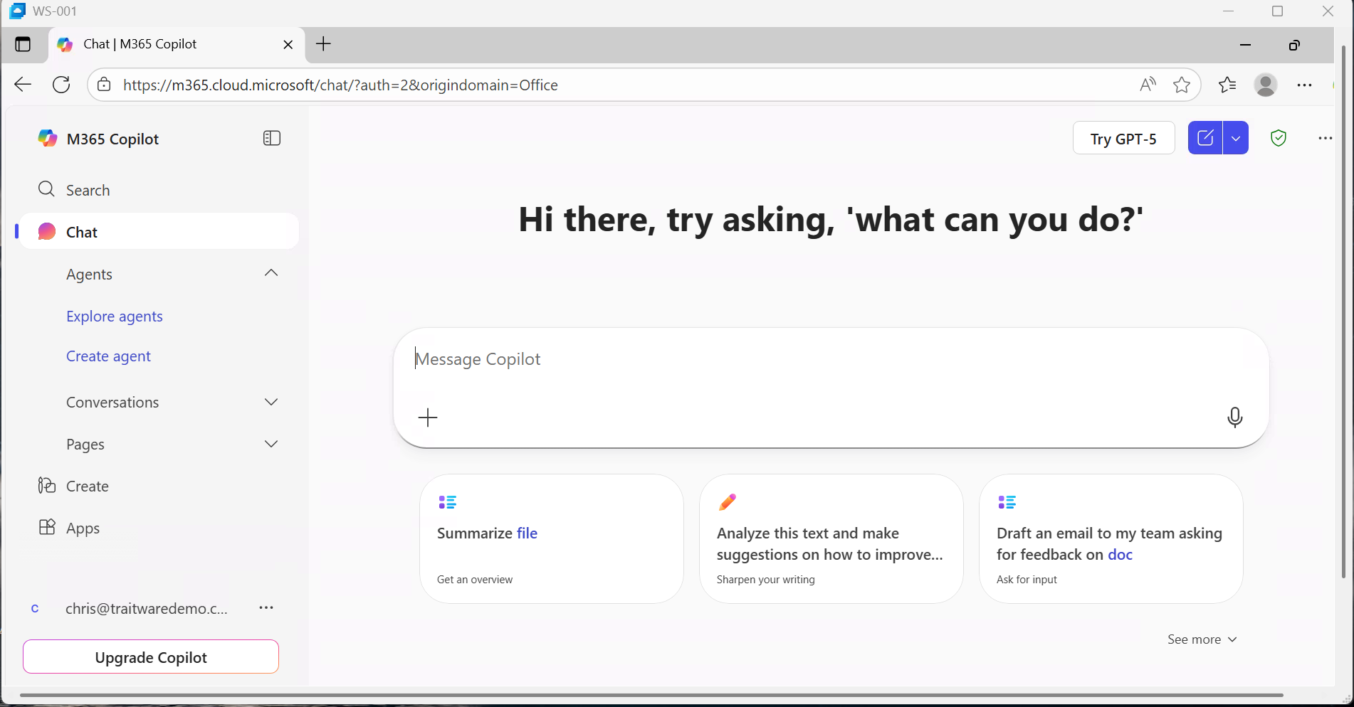The height and width of the screenshot is (707, 1354).
Task: Collapse the Agents section
Action: point(271,274)
